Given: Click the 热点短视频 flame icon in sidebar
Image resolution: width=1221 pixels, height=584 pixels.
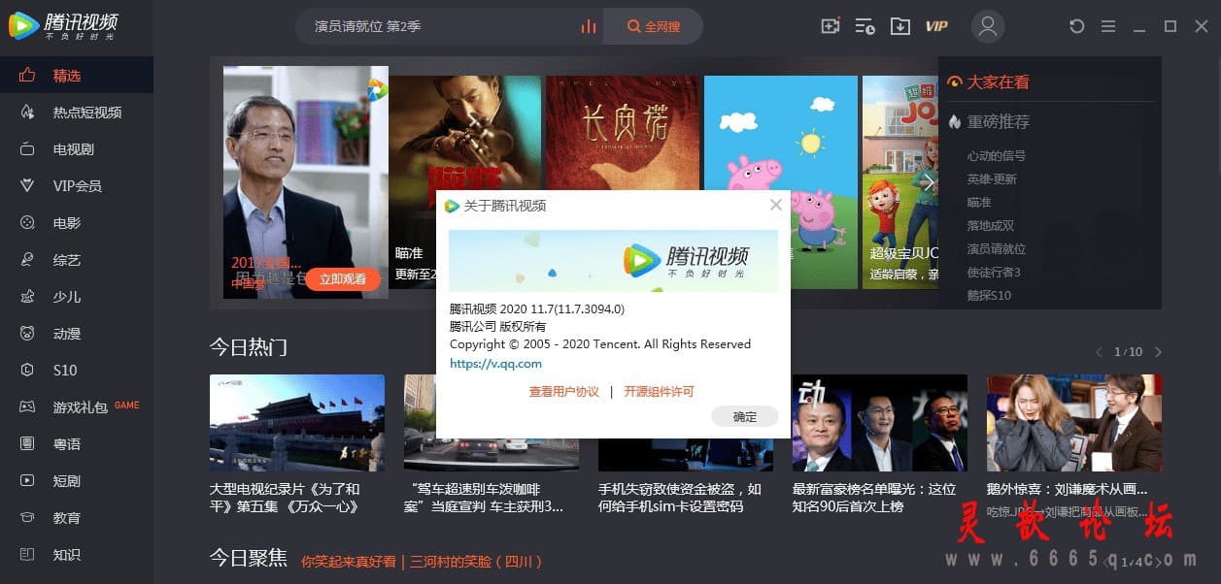Looking at the screenshot, I should coord(27,113).
